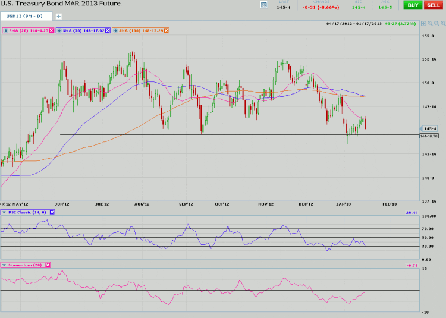Remove the SMA (50) indicator
This screenshot has width=446, height=318.
[x=107, y=30]
